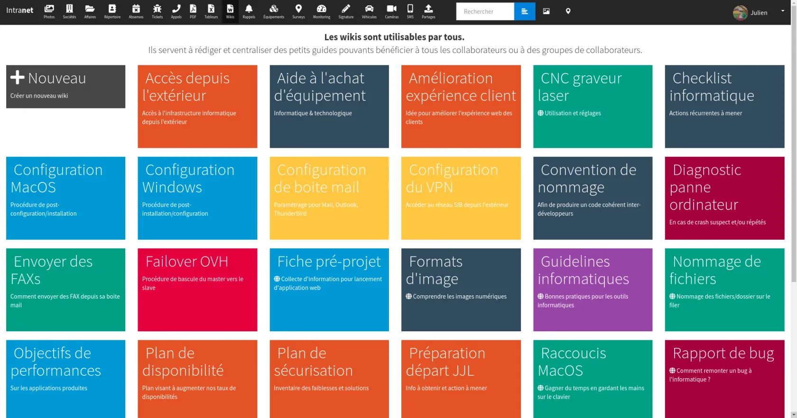Click the Véhicules car icon
797x418 pixels.
click(369, 11)
